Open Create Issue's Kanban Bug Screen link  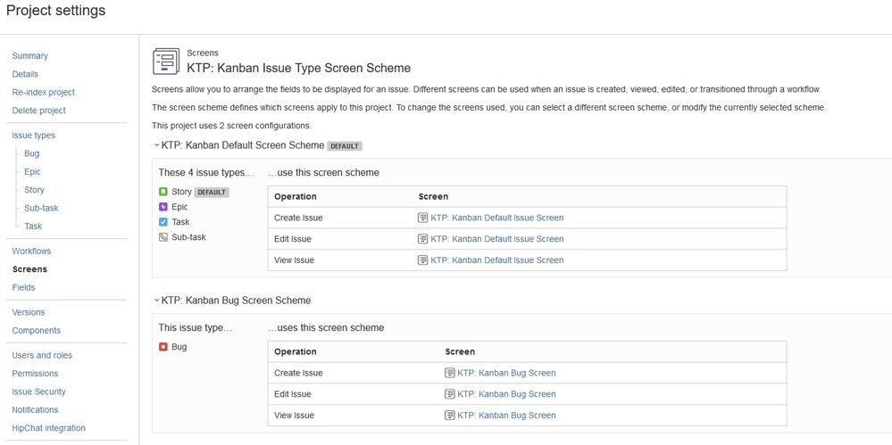point(506,373)
